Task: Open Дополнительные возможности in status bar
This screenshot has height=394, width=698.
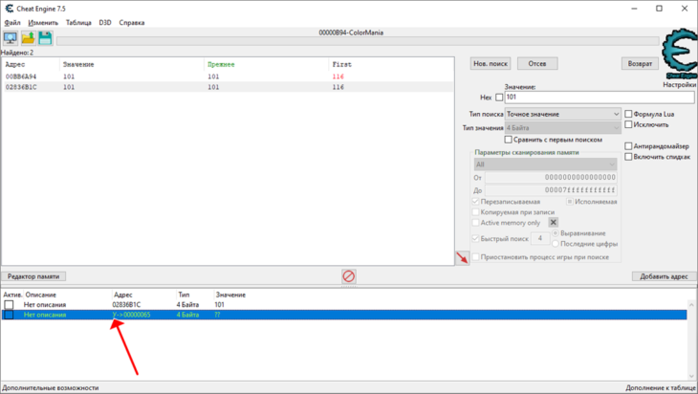Action: [51, 387]
